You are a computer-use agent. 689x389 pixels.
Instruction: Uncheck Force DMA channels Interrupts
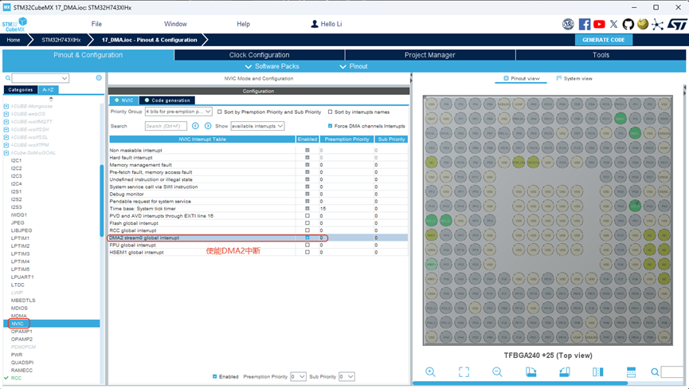330,126
